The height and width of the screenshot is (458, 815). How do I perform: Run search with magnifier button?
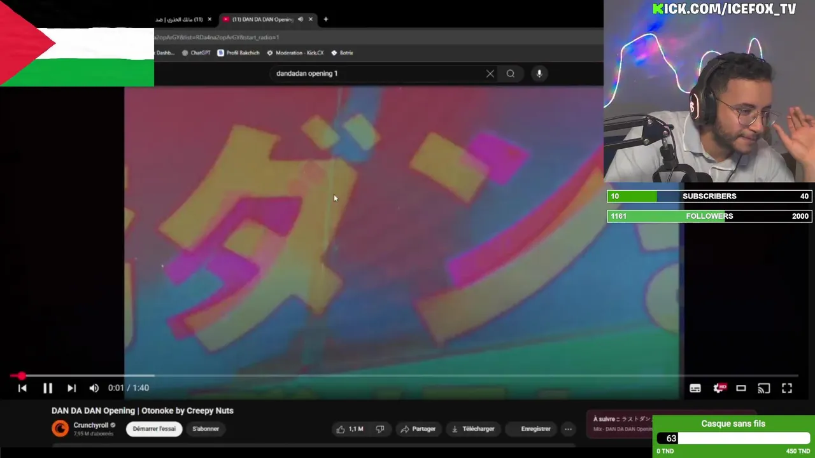[511, 74]
